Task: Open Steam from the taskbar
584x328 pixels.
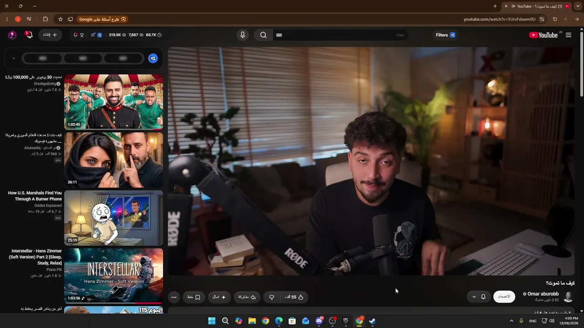Action: (x=372, y=321)
